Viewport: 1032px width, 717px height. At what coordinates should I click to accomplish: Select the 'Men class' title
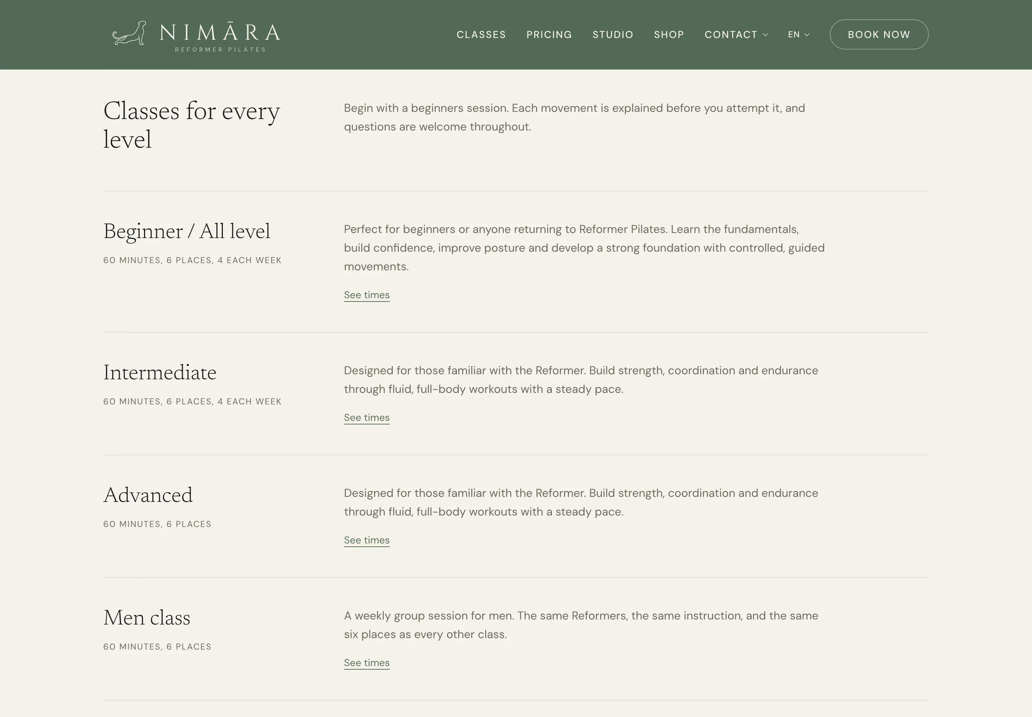(147, 618)
